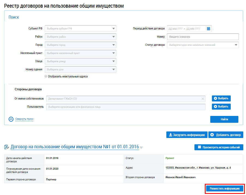Click the contract period date range field
The width and height of the screenshot is (246, 195).
(x=189, y=29)
